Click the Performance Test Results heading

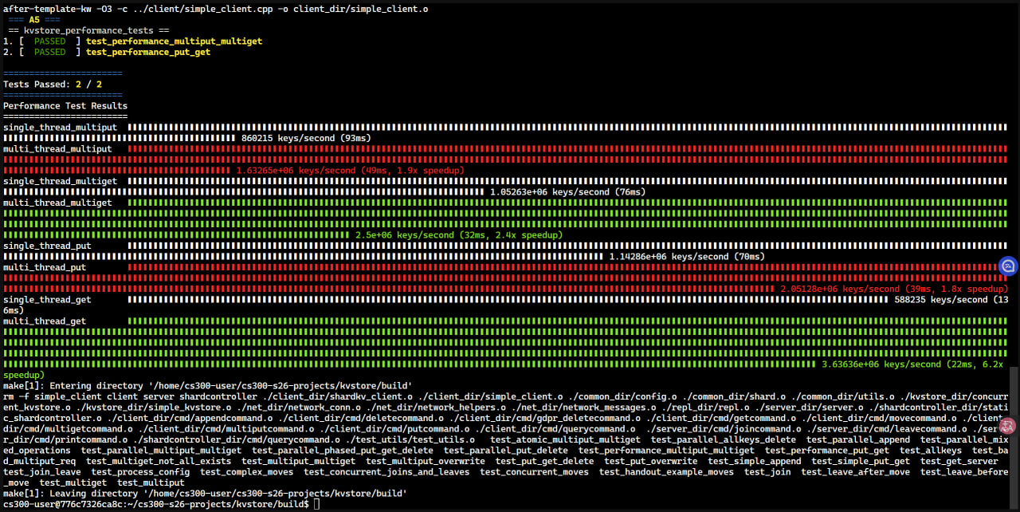(65, 105)
